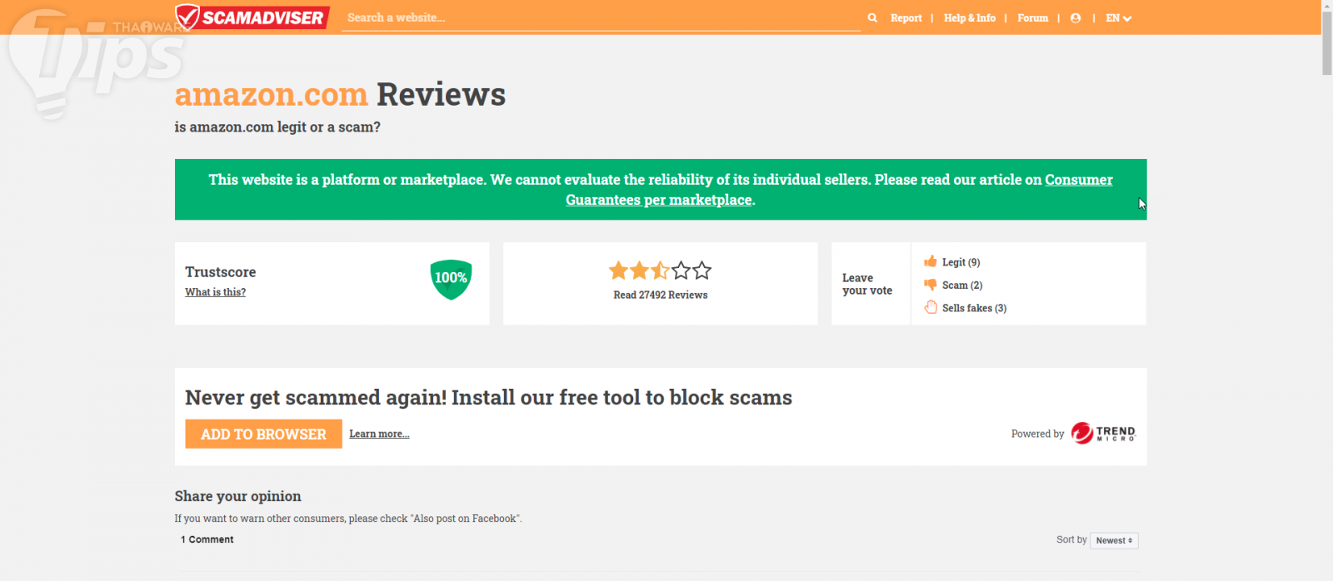Open the Report menu item
This screenshot has height=581, width=1333.
(906, 17)
